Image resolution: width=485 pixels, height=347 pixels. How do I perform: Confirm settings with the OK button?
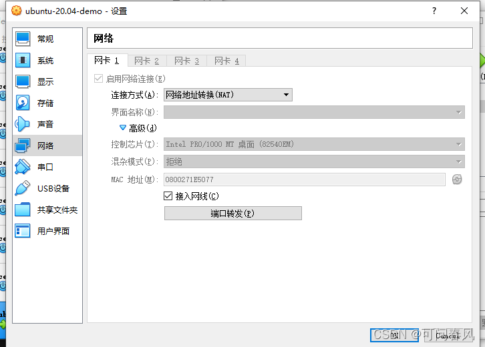pos(394,335)
